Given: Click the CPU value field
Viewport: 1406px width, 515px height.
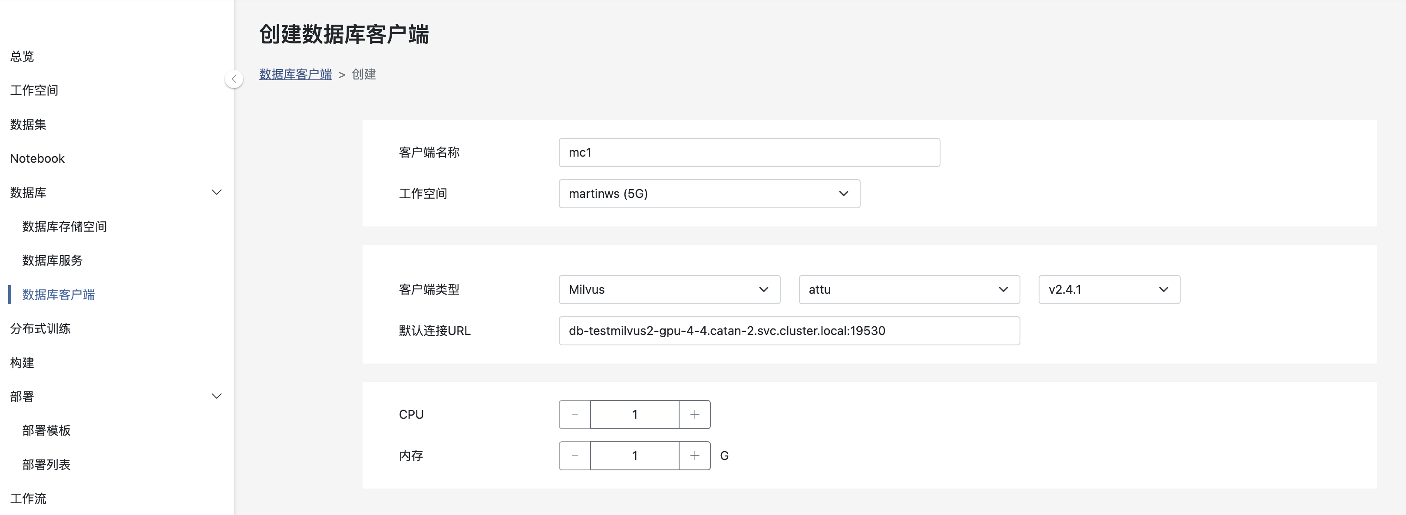Looking at the screenshot, I should [634, 415].
